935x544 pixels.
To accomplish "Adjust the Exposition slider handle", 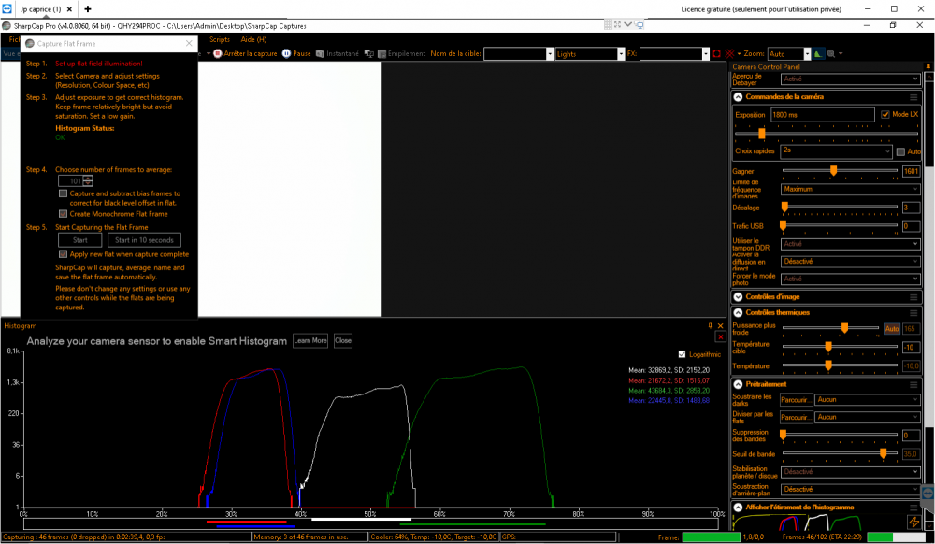I will click(x=761, y=133).
